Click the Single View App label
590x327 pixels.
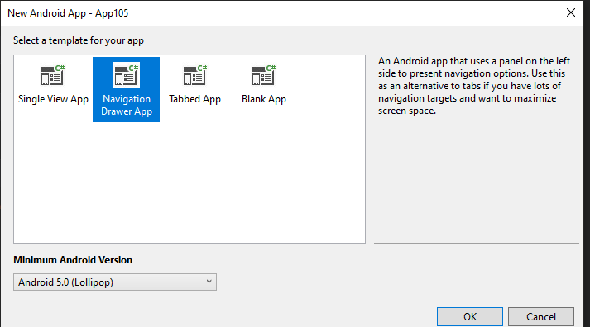point(53,99)
